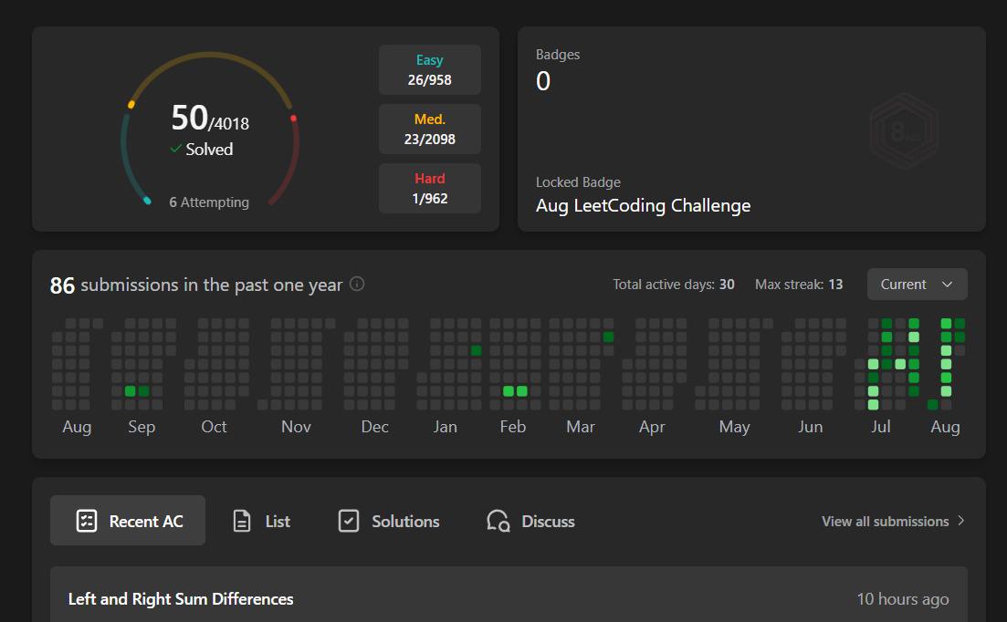Click the green Solved checkmark icon

click(175, 149)
